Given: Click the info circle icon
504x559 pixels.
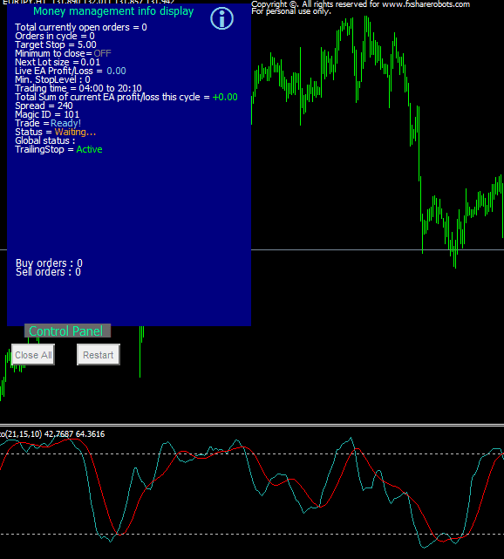Looking at the screenshot, I should point(221,18).
